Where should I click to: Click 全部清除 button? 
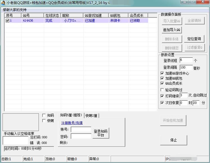pyautogui.click(x=195, y=20)
